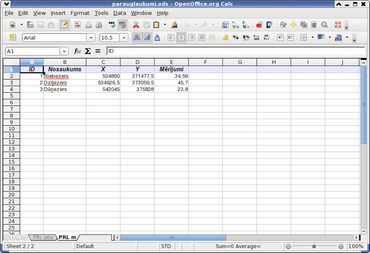Open the New document dropdown arrow

pyautogui.click(x=21, y=25)
